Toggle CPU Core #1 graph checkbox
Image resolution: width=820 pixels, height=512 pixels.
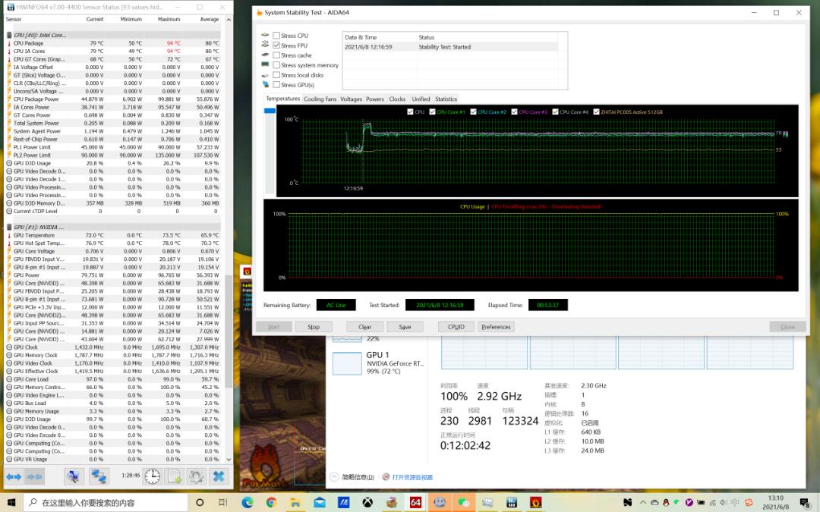433,112
